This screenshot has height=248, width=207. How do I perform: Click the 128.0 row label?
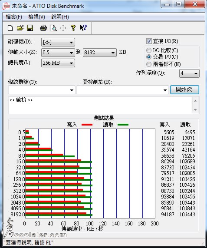pyautogui.click(x=19, y=179)
